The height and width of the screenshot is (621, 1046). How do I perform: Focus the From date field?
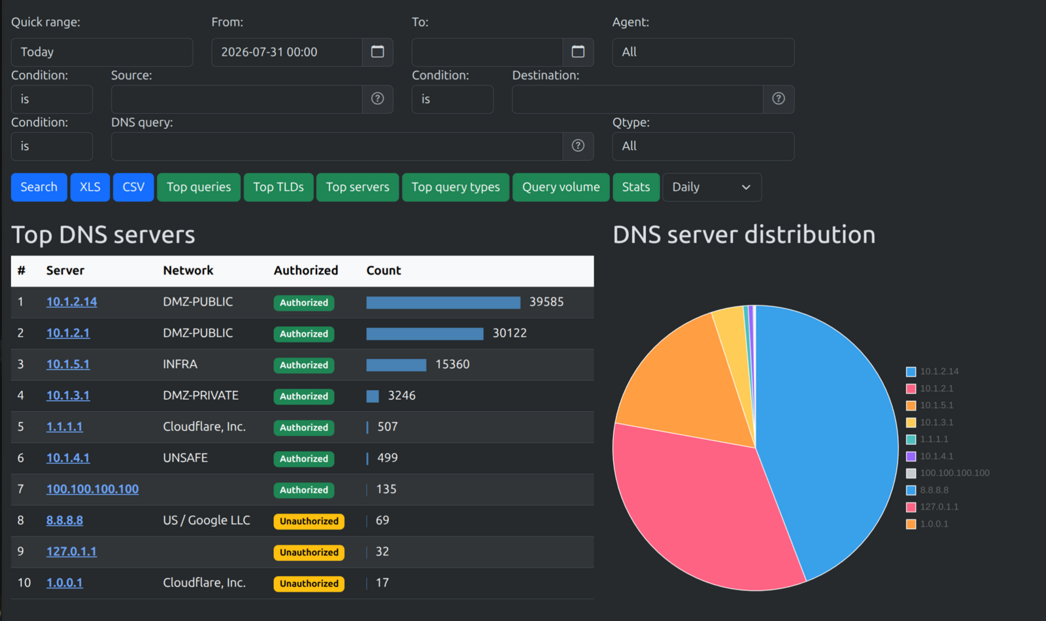click(287, 52)
